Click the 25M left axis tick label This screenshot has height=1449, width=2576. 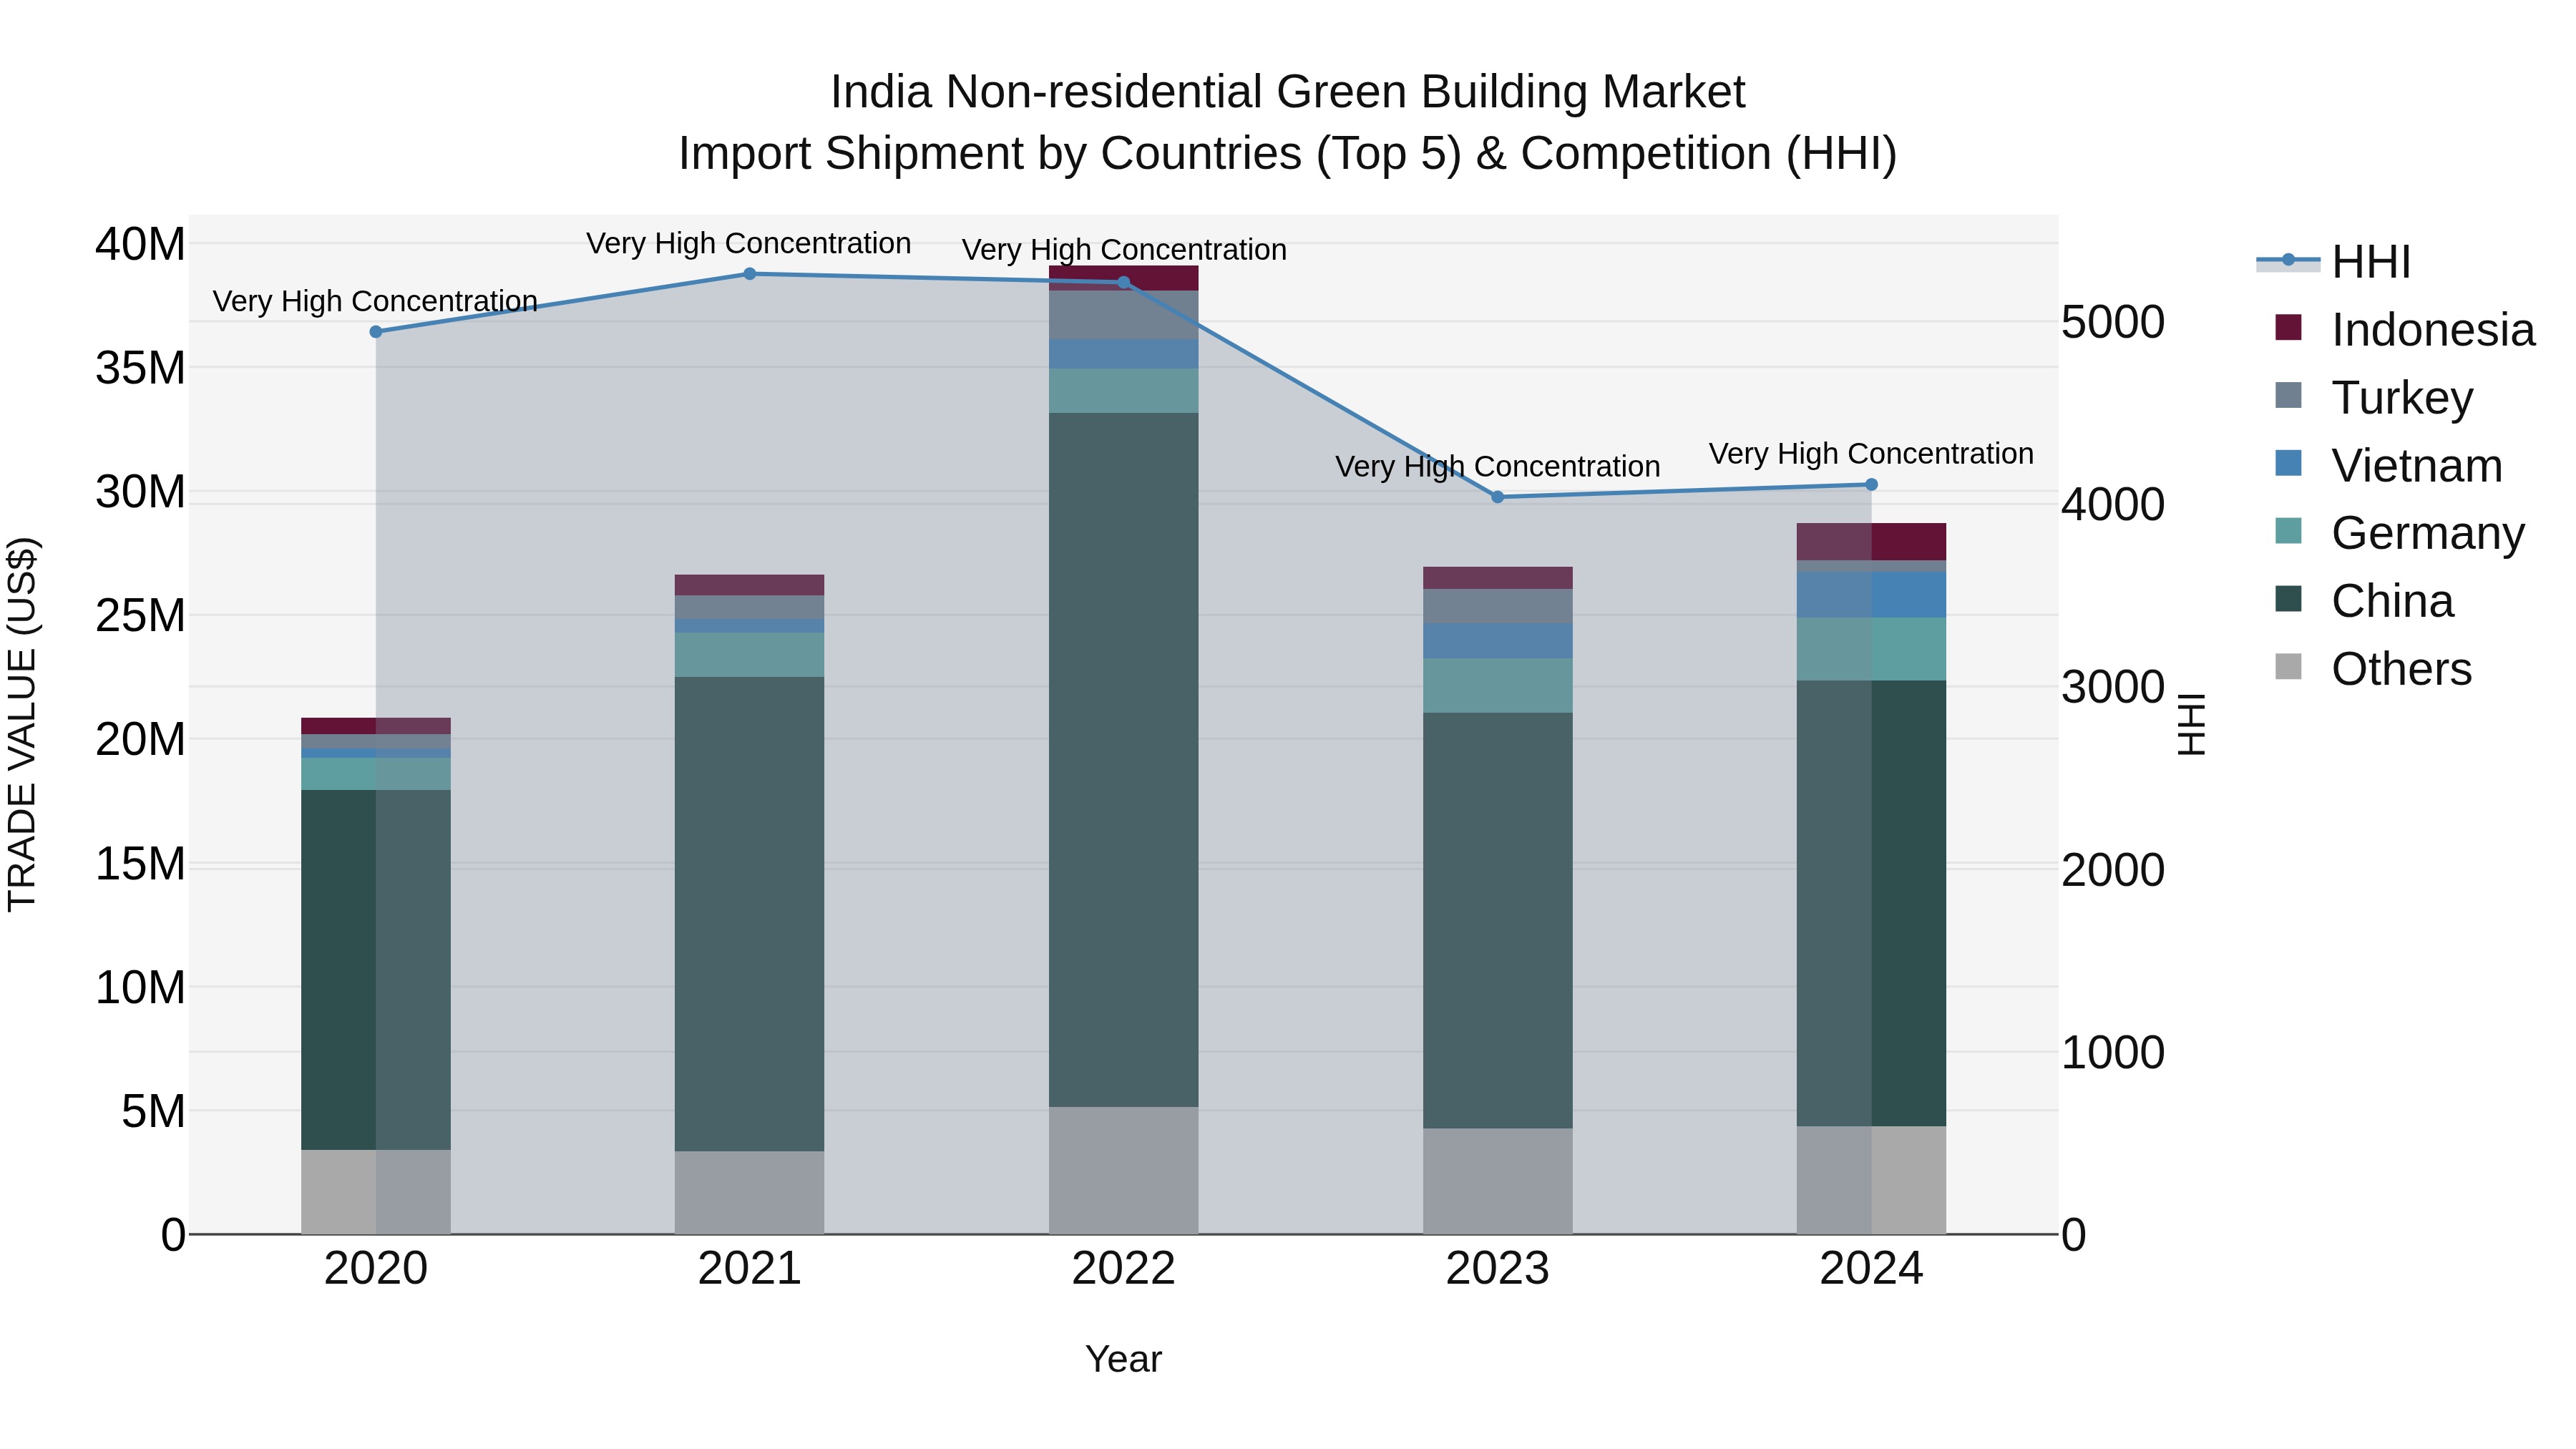[x=140, y=616]
